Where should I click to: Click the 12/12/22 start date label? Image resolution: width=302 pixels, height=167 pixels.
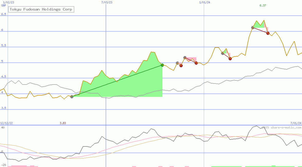click(6, 123)
